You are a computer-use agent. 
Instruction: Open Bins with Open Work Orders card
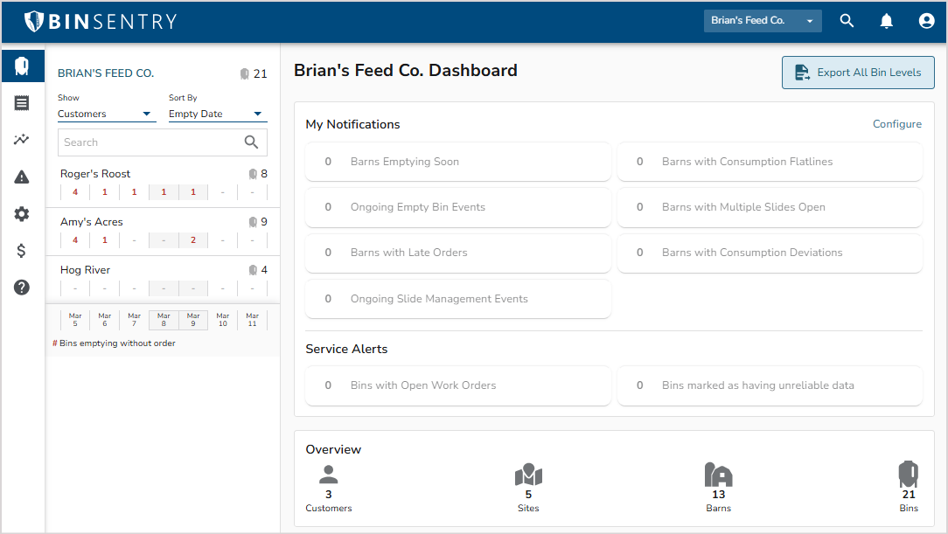click(458, 385)
